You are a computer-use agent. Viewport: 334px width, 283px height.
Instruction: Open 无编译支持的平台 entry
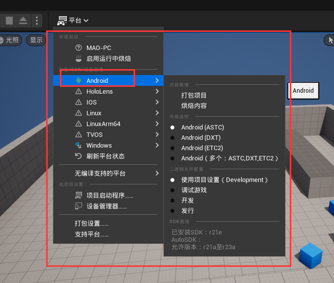(108, 173)
